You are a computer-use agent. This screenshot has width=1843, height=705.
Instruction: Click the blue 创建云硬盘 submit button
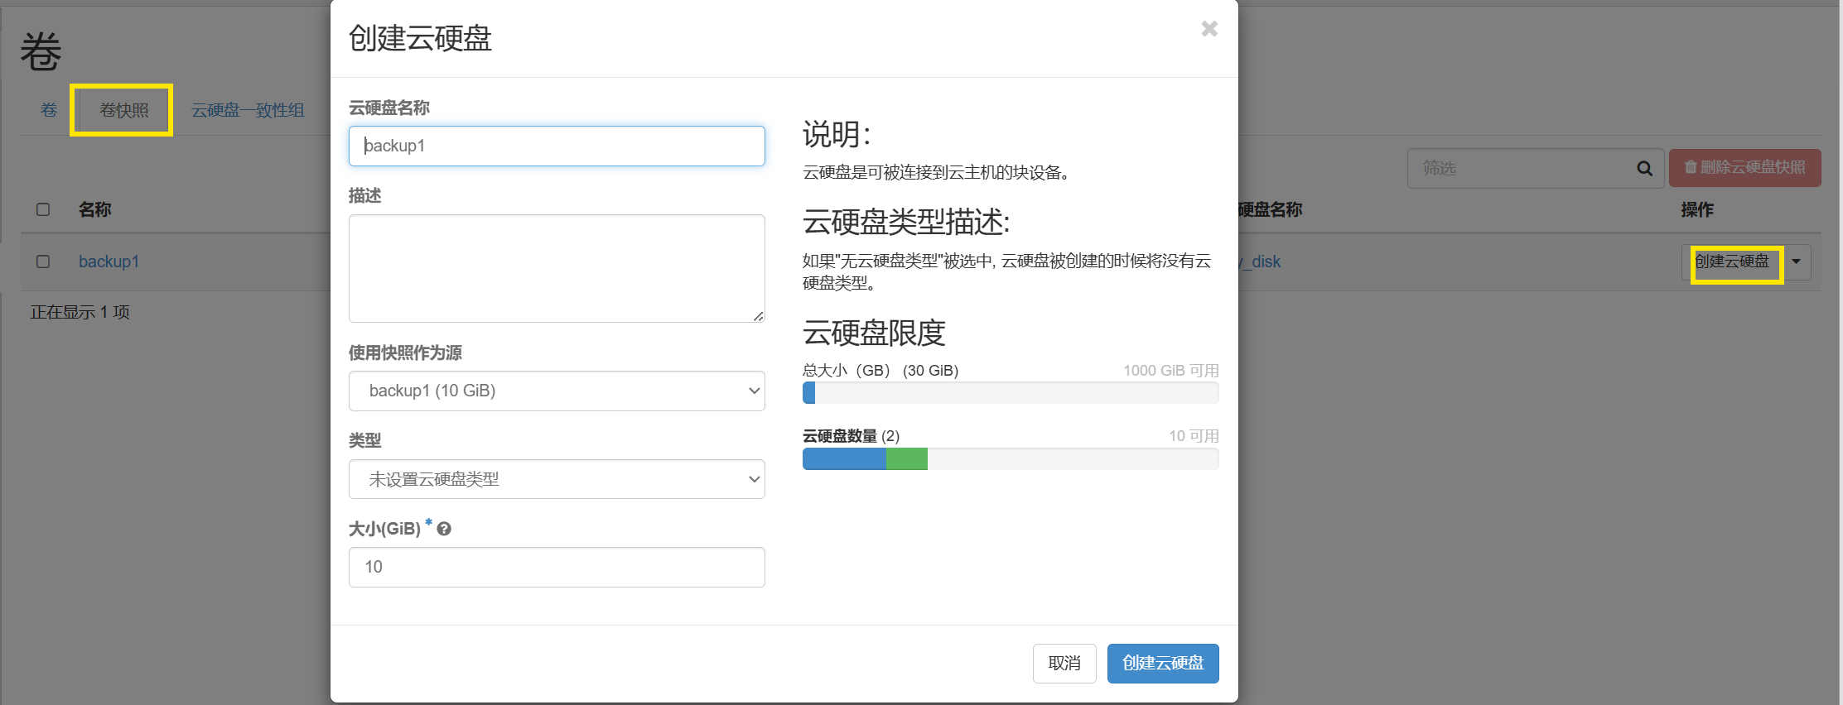pyautogui.click(x=1163, y=664)
